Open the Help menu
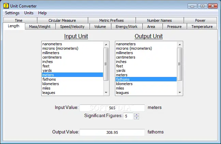 pyautogui.click(x=42, y=13)
